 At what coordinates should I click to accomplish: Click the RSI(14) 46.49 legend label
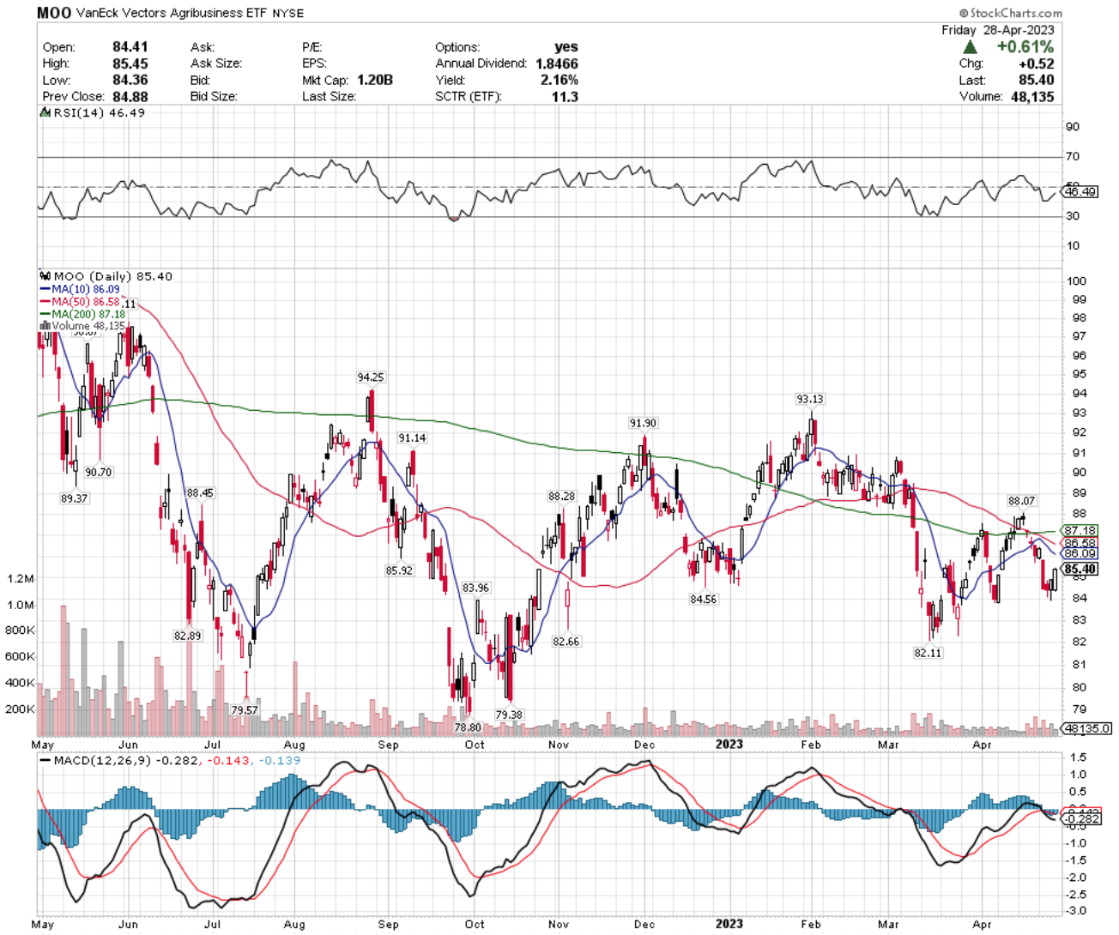click(x=99, y=112)
